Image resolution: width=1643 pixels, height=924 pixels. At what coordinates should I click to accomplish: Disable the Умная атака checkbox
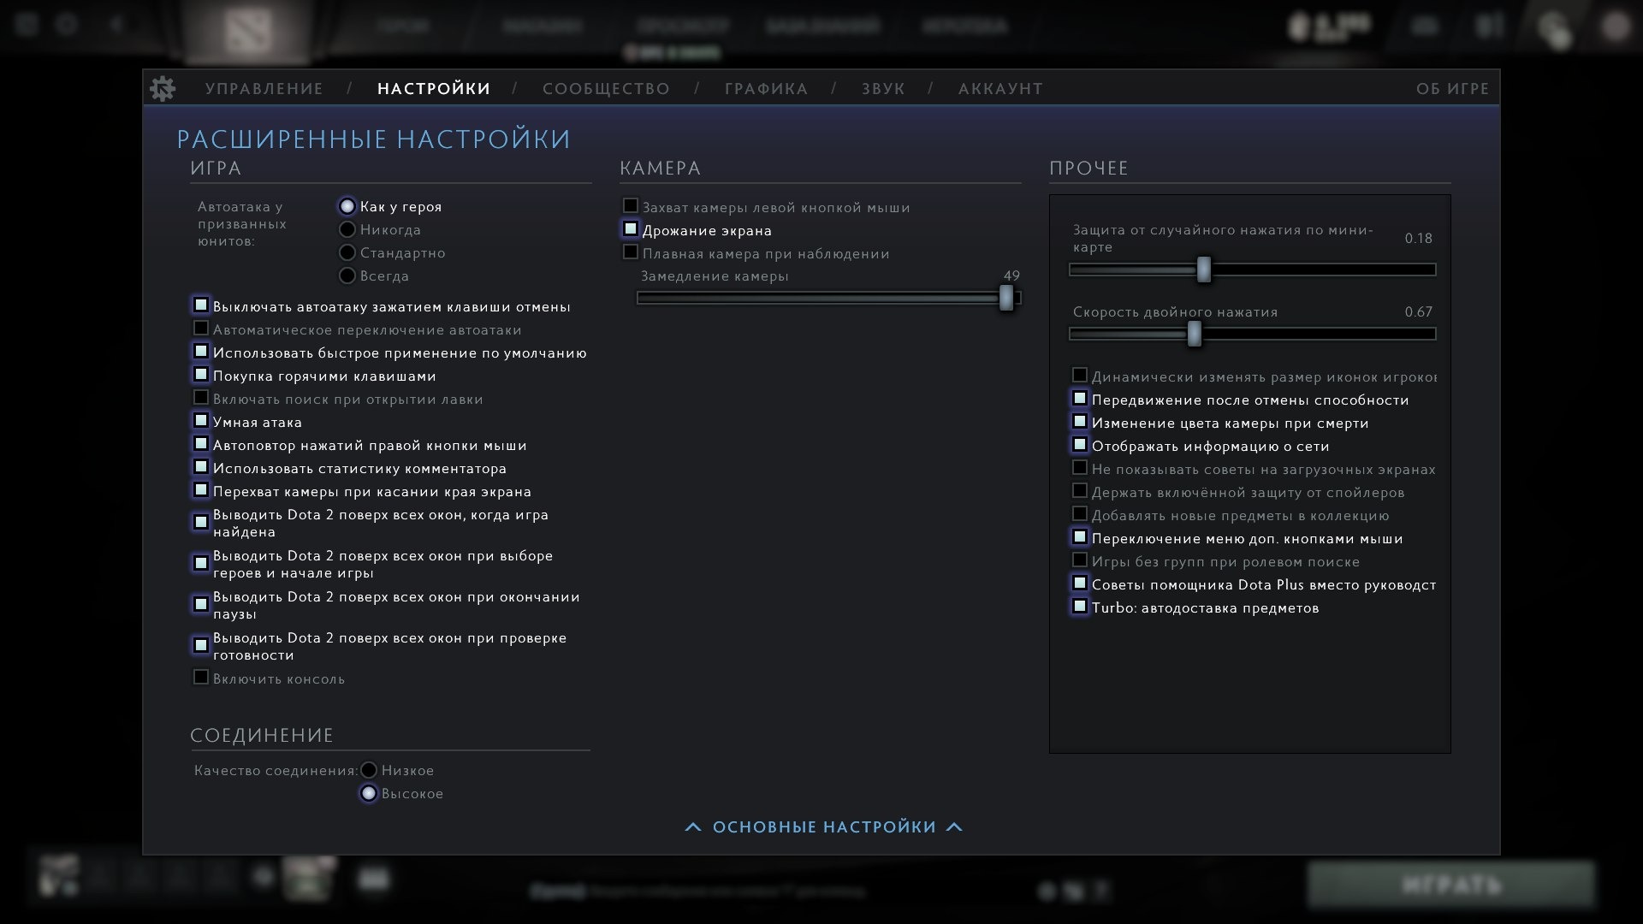201,421
